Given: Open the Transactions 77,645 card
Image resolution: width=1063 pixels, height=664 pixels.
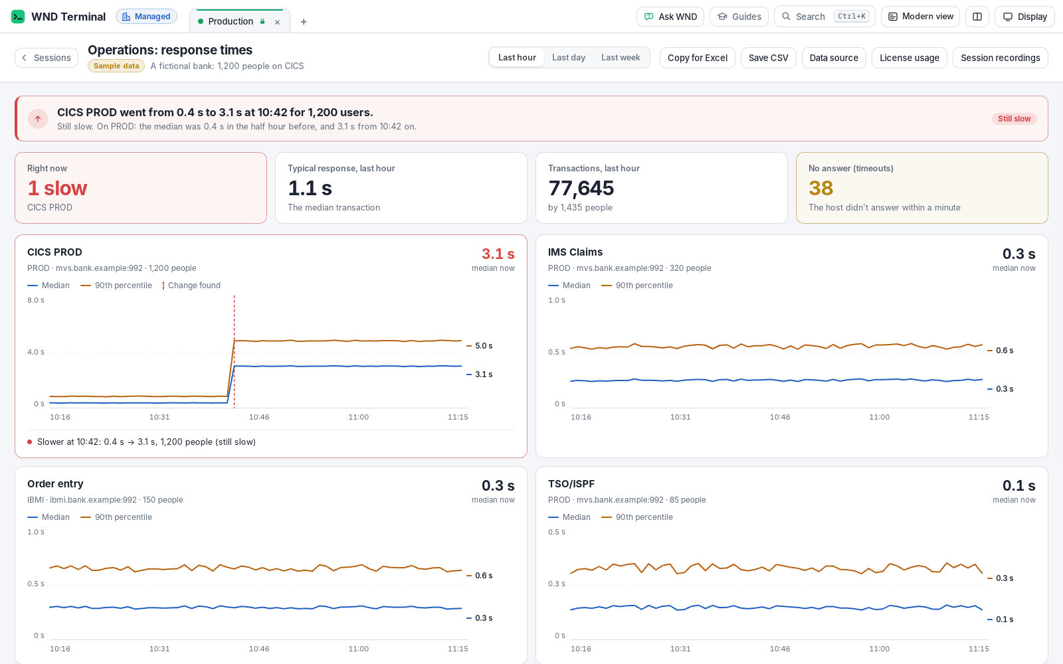Looking at the screenshot, I should click(662, 188).
